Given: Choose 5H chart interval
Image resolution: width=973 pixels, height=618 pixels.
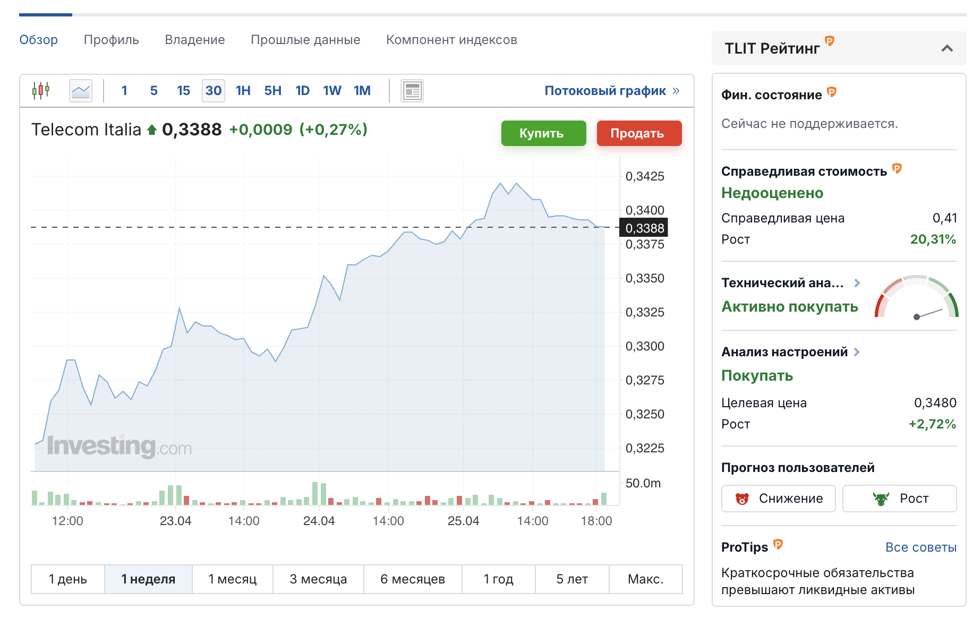Looking at the screenshot, I should pos(273,91).
